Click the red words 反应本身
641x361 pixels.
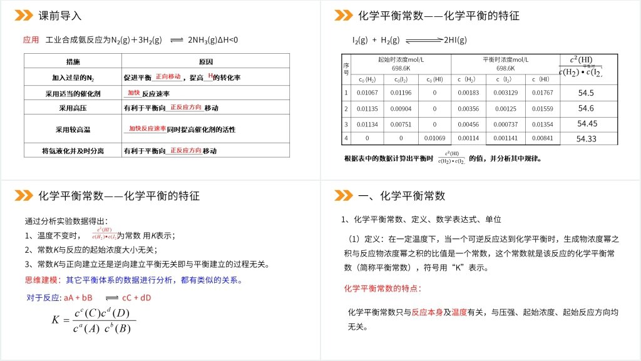[427, 312]
